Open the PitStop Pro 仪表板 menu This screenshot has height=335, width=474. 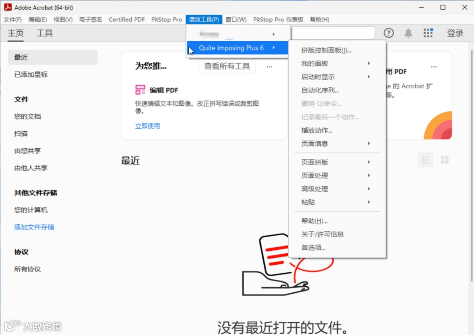coord(278,19)
